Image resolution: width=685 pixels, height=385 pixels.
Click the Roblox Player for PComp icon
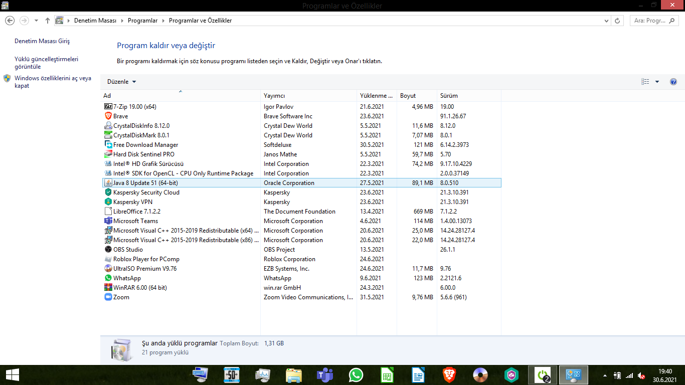pyautogui.click(x=108, y=259)
